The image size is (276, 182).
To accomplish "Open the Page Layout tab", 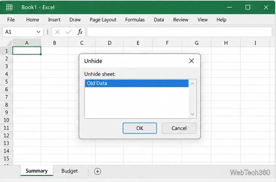I will [103, 20].
